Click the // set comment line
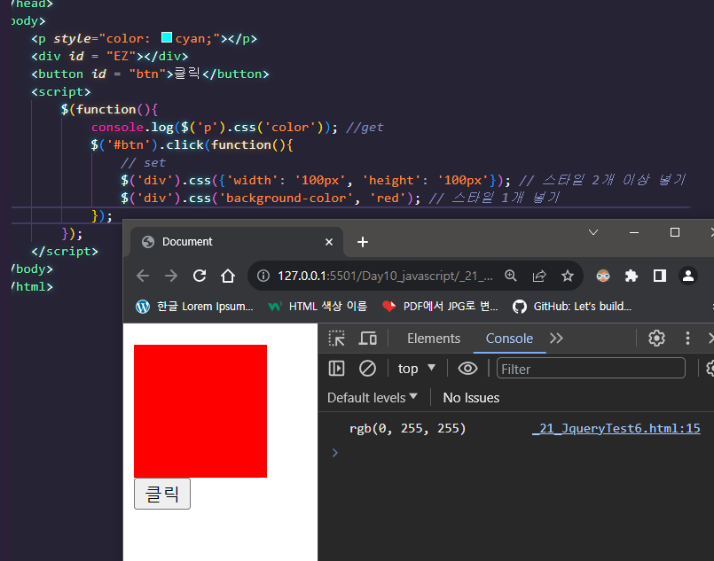714x561 pixels. pos(143,162)
